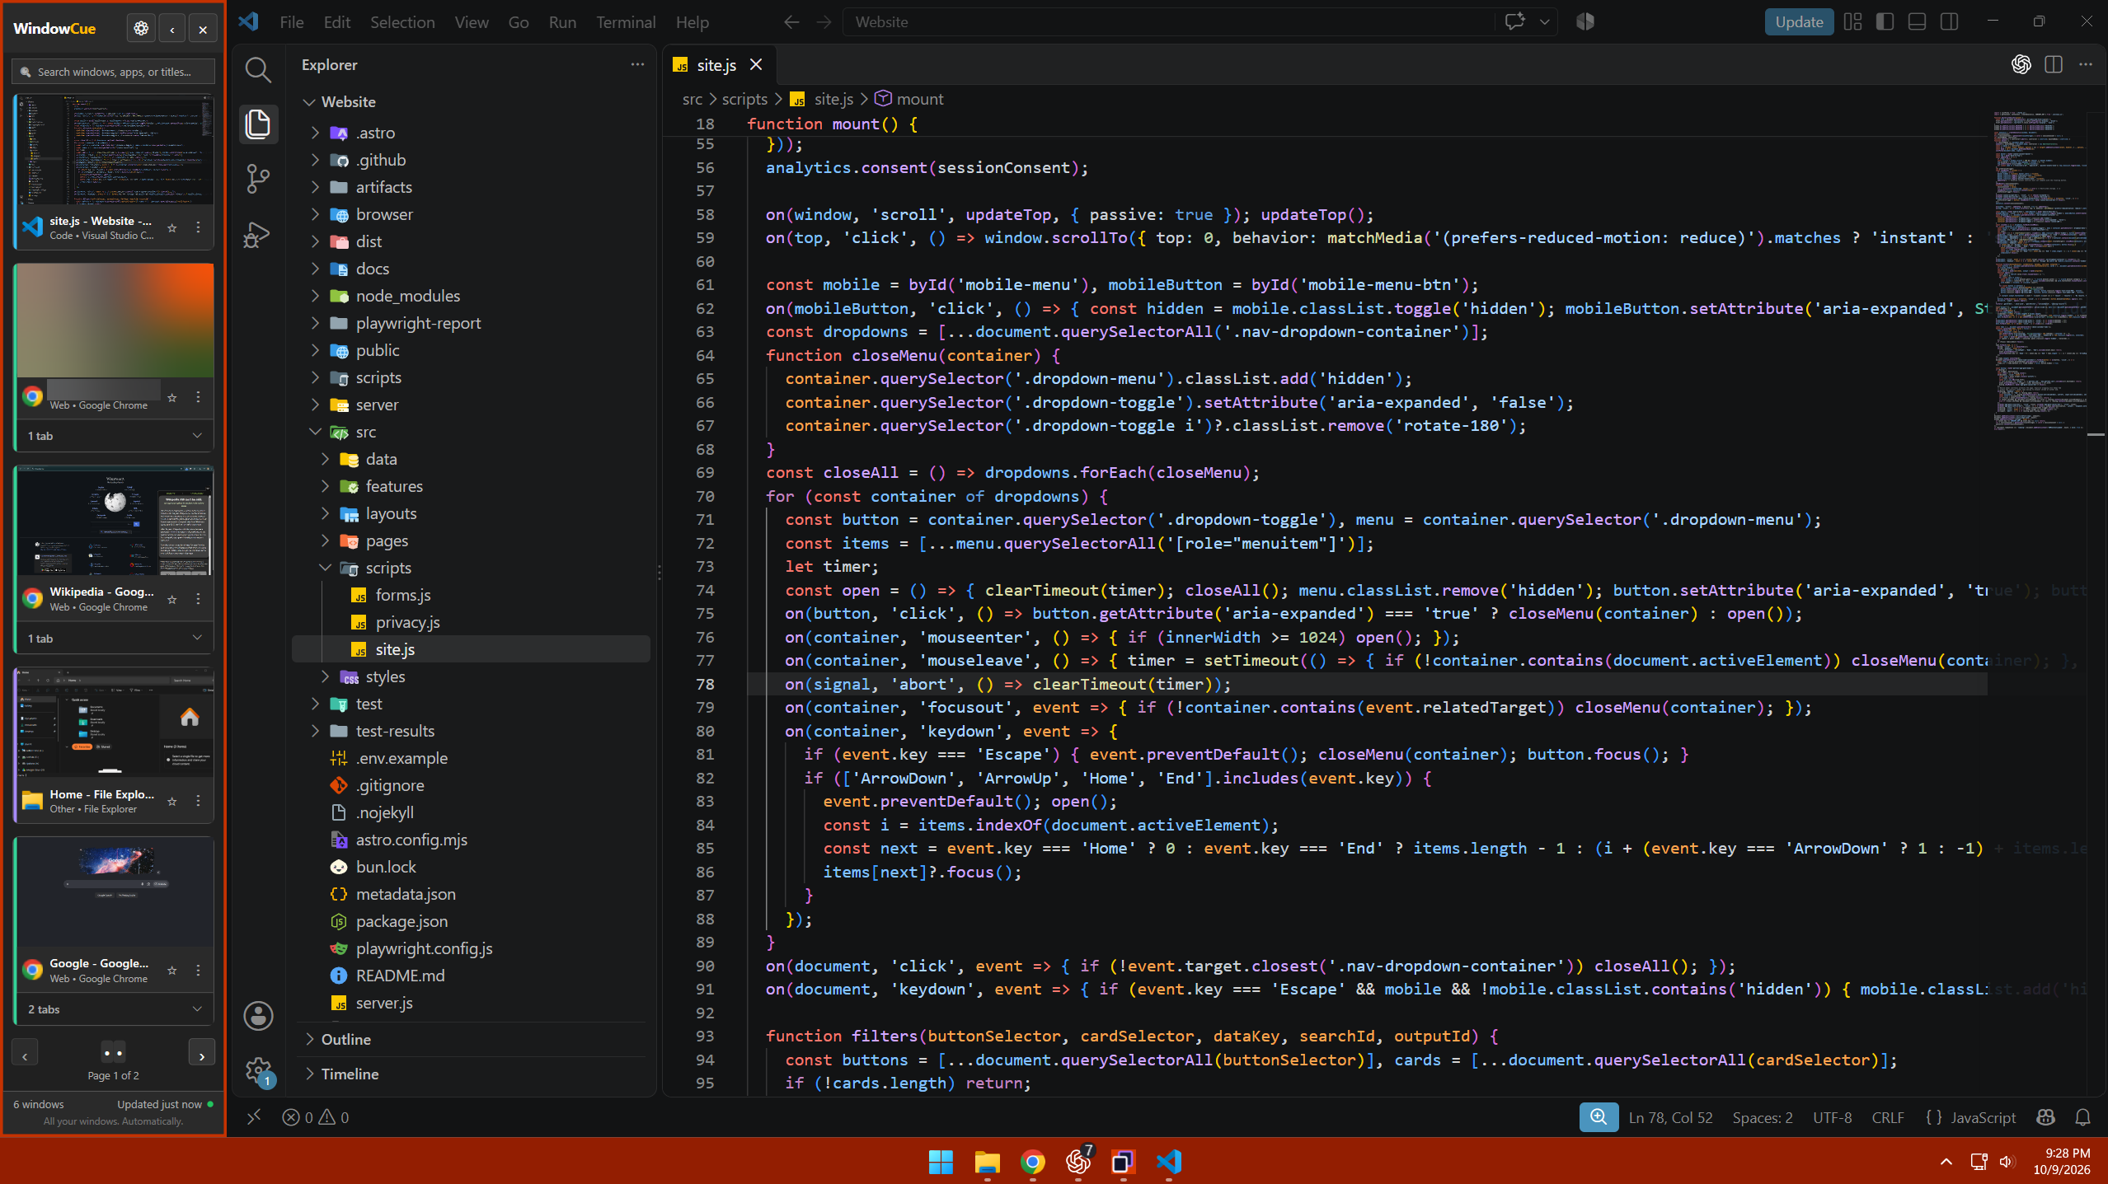Open the Run and Debug view
2108x1184 pixels.
258,235
